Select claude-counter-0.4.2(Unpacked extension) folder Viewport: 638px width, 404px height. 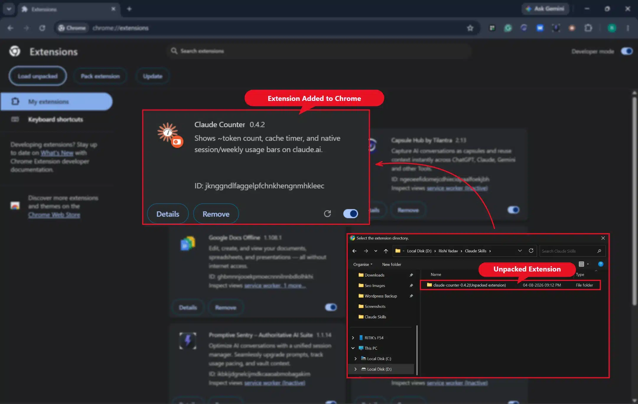point(510,285)
